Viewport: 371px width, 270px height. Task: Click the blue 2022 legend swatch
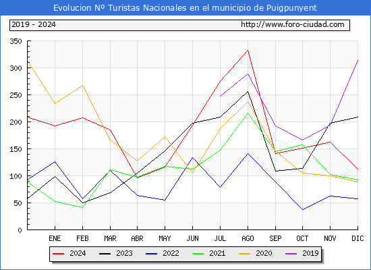tap(151, 254)
